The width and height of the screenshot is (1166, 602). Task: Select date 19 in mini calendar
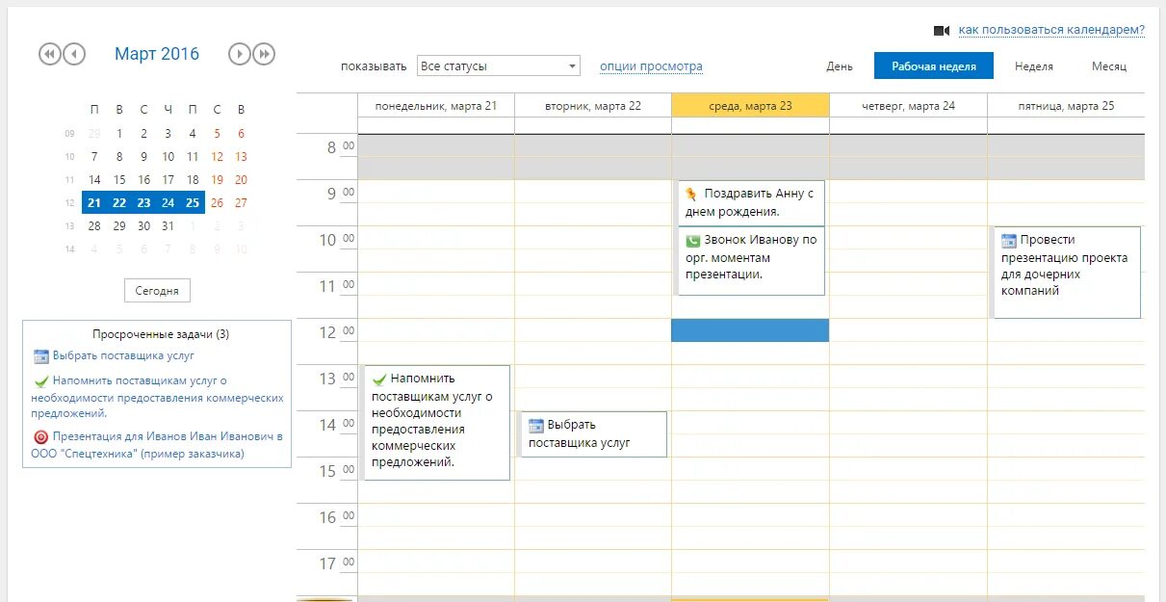click(217, 179)
